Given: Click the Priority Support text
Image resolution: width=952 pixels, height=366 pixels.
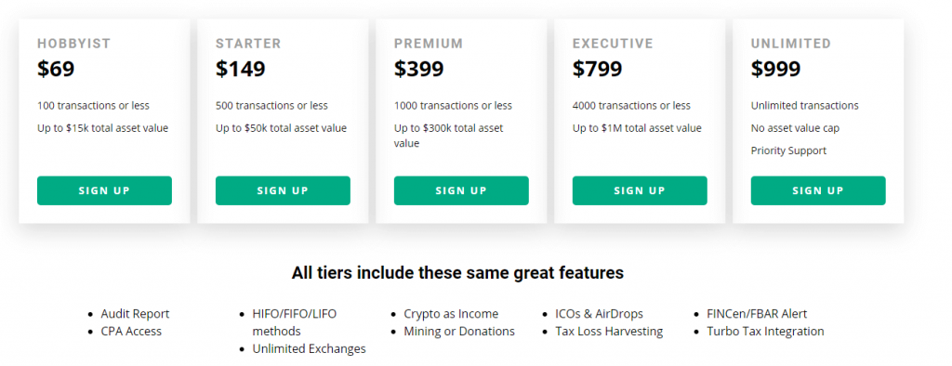Looking at the screenshot, I should tap(788, 150).
